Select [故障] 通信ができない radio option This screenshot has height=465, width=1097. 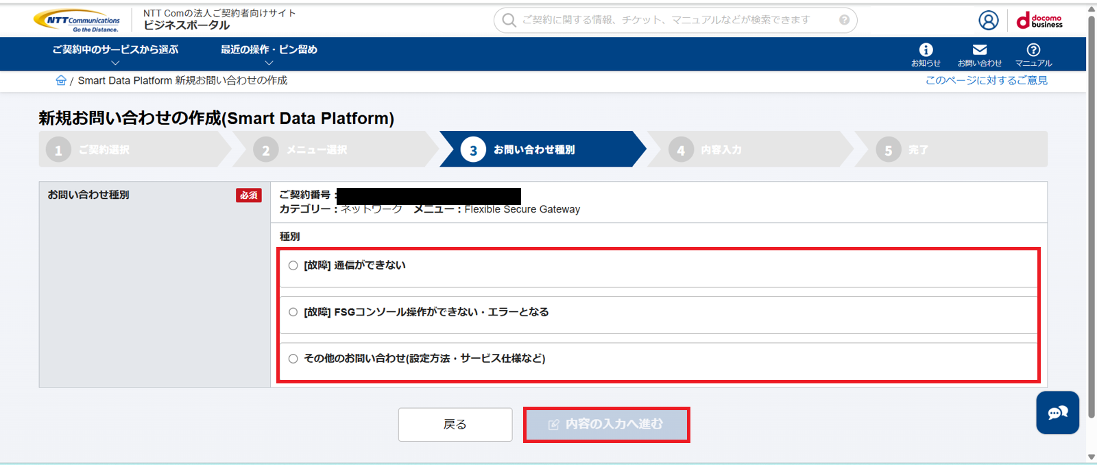pos(293,265)
